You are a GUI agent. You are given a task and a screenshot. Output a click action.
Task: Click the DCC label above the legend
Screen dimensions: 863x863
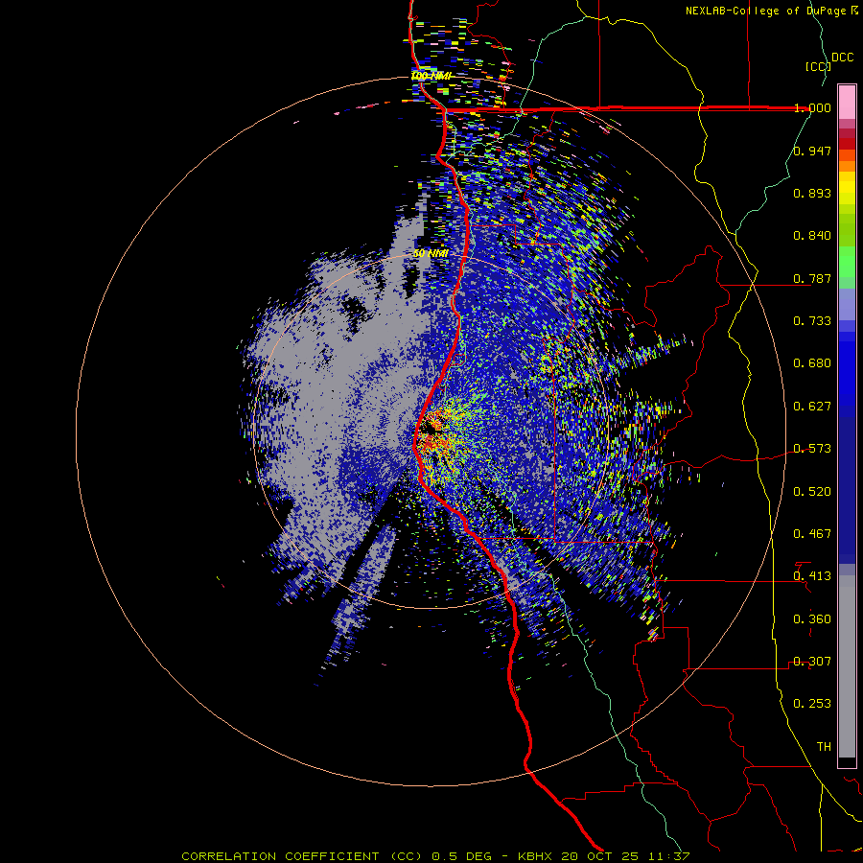coord(843,58)
